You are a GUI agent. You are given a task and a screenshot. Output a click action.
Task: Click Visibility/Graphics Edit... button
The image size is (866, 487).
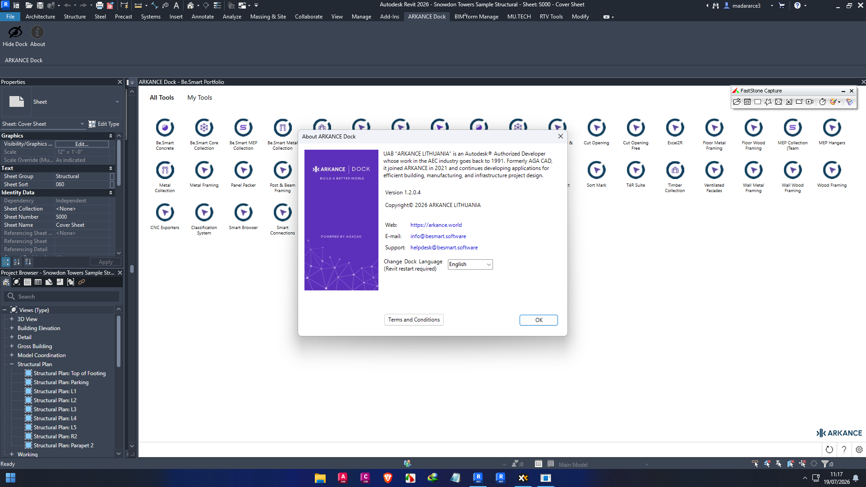coord(82,144)
